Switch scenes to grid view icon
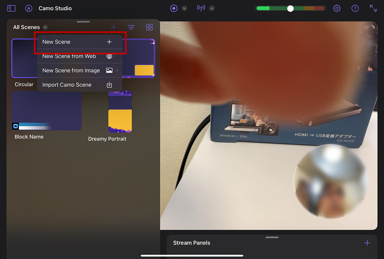Viewport: 384px width, 259px height. point(149,27)
